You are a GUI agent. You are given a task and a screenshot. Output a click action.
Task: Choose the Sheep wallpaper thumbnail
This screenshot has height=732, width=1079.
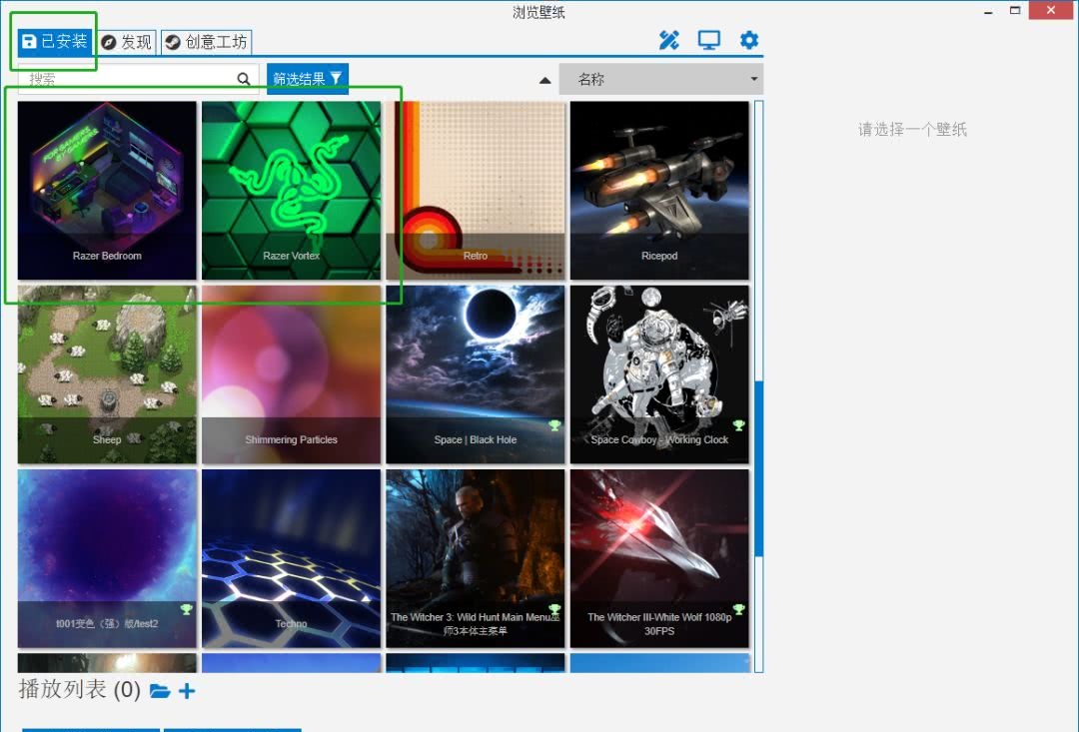(107, 374)
